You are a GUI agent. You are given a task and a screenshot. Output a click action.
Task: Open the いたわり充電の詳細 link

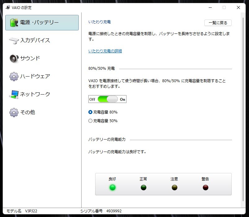pyautogui.click(x=105, y=51)
